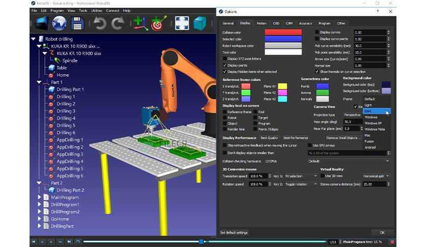
Task: Enable Display XYZ axes letters checkbox
Action: pos(225,59)
